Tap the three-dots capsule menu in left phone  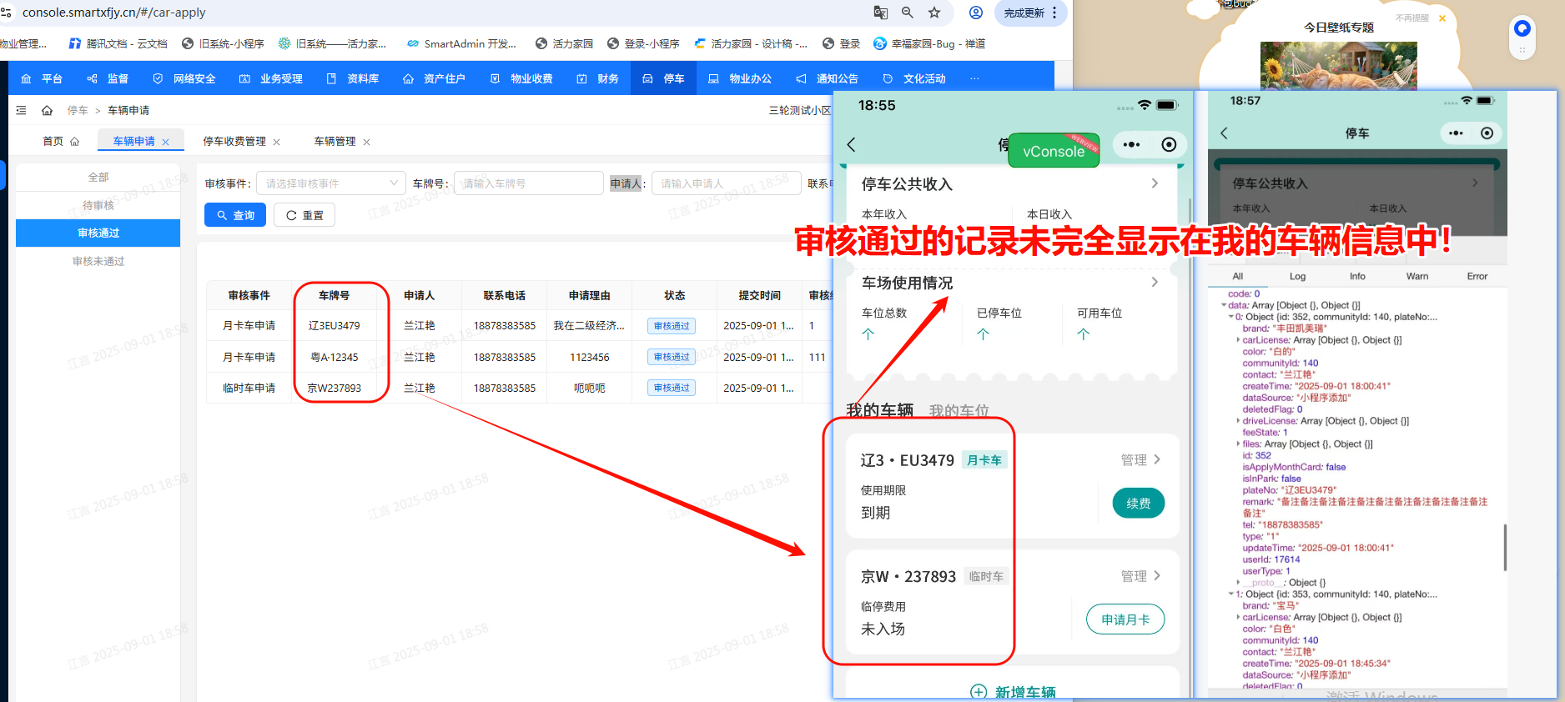point(1131,145)
